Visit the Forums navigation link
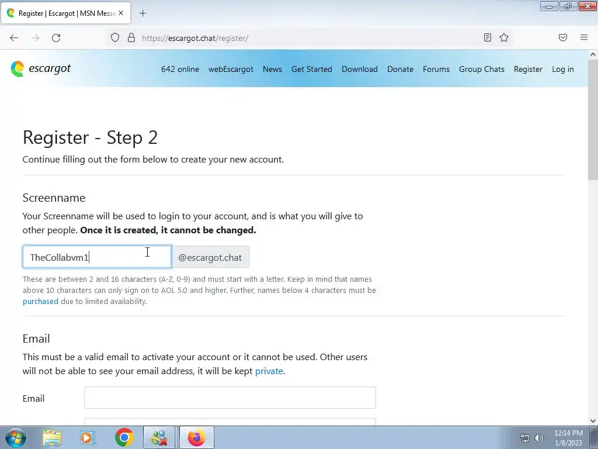This screenshot has width=598, height=449. coord(436,69)
